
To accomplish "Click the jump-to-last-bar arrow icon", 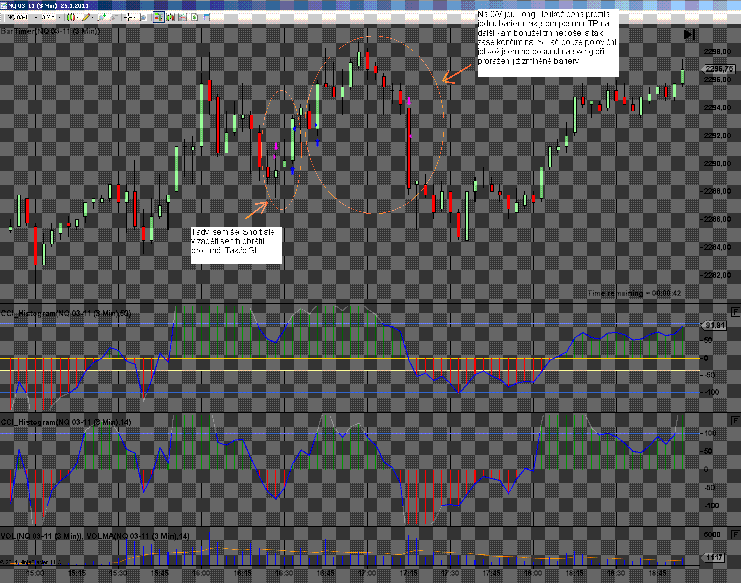I will 689,35.
